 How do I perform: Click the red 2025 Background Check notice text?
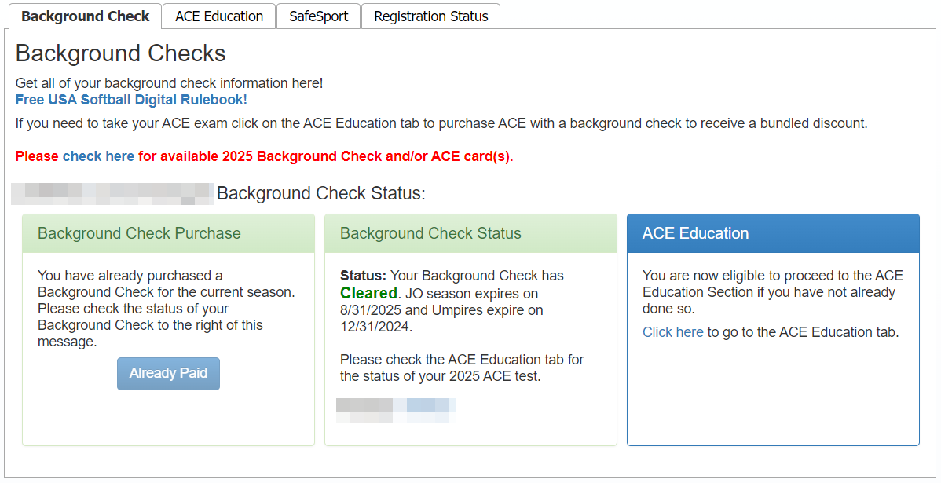[x=325, y=156]
